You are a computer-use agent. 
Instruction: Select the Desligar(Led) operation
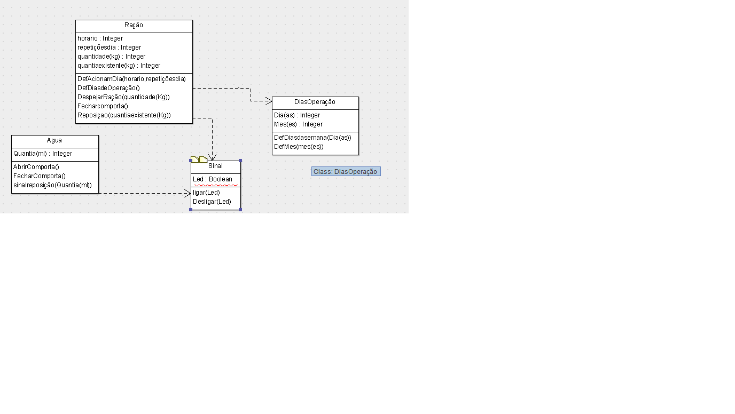(212, 202)
